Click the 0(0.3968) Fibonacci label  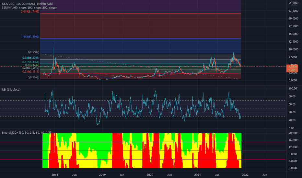[x=33, y=77]
